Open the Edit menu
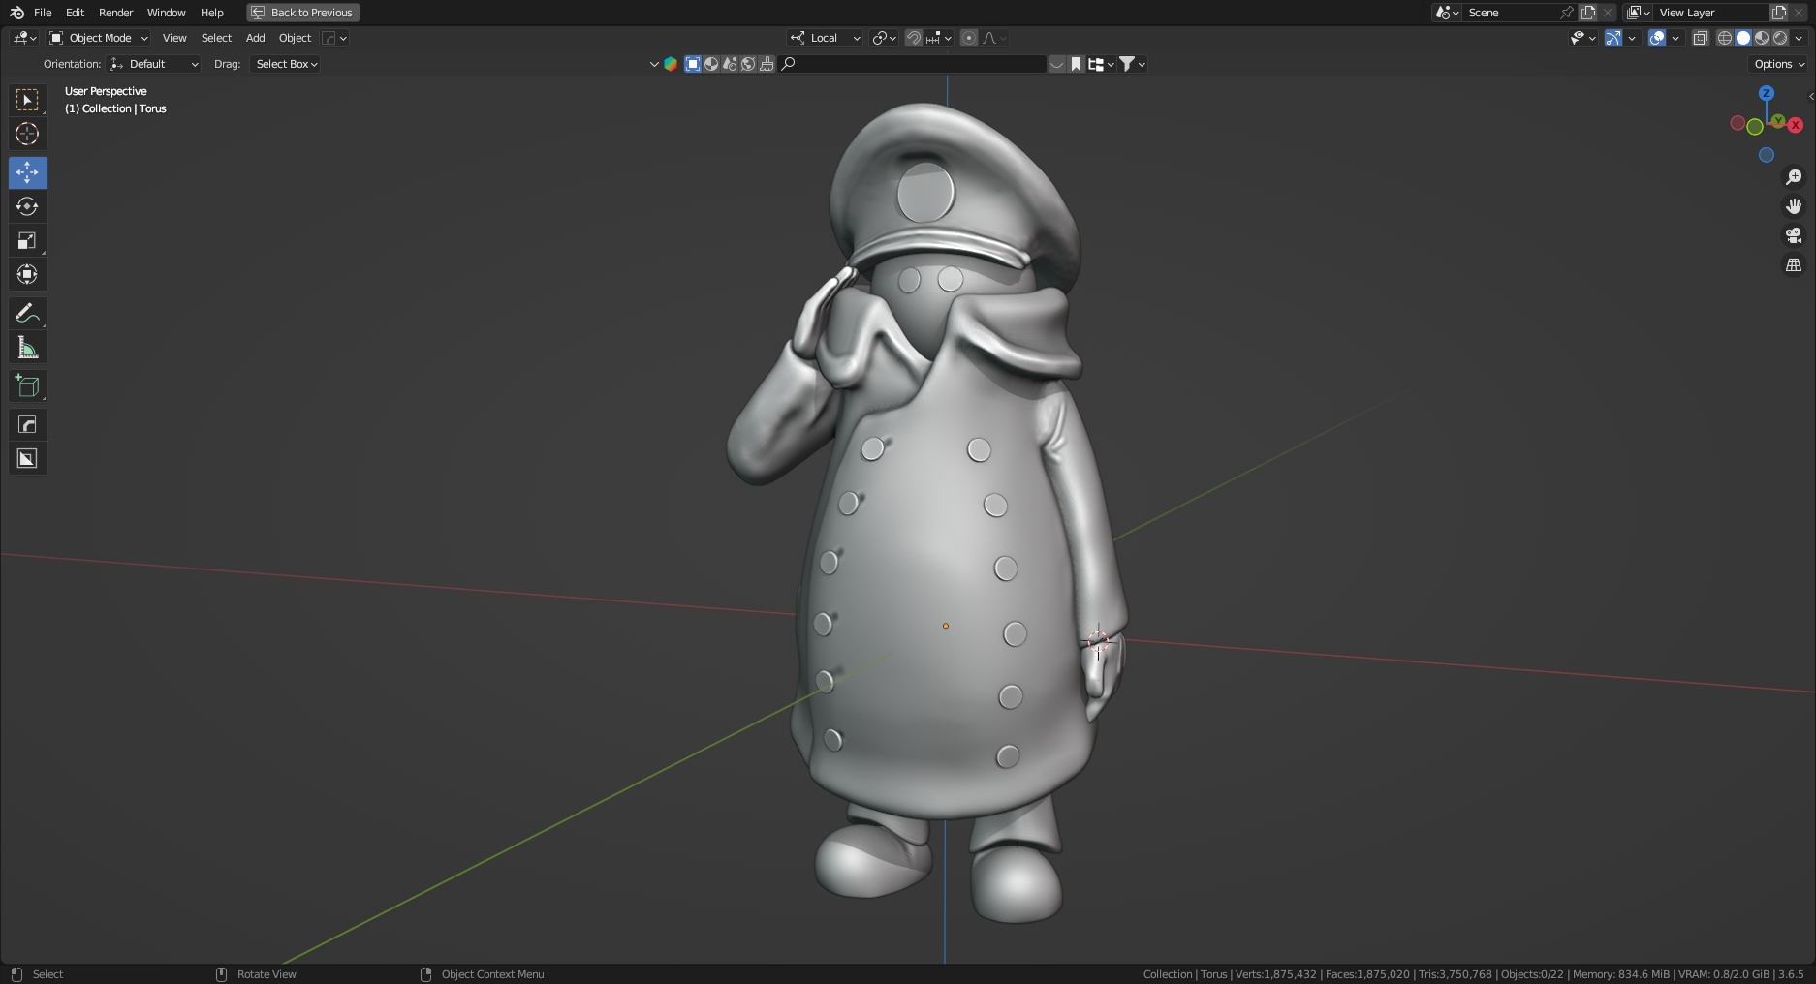Screen dimensions: 1816x984 click(x=75, y=13)
